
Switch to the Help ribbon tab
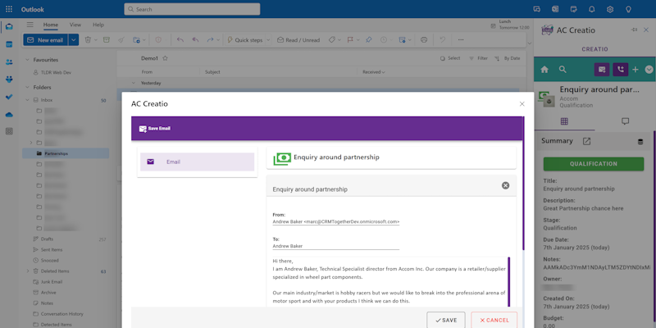98,25
